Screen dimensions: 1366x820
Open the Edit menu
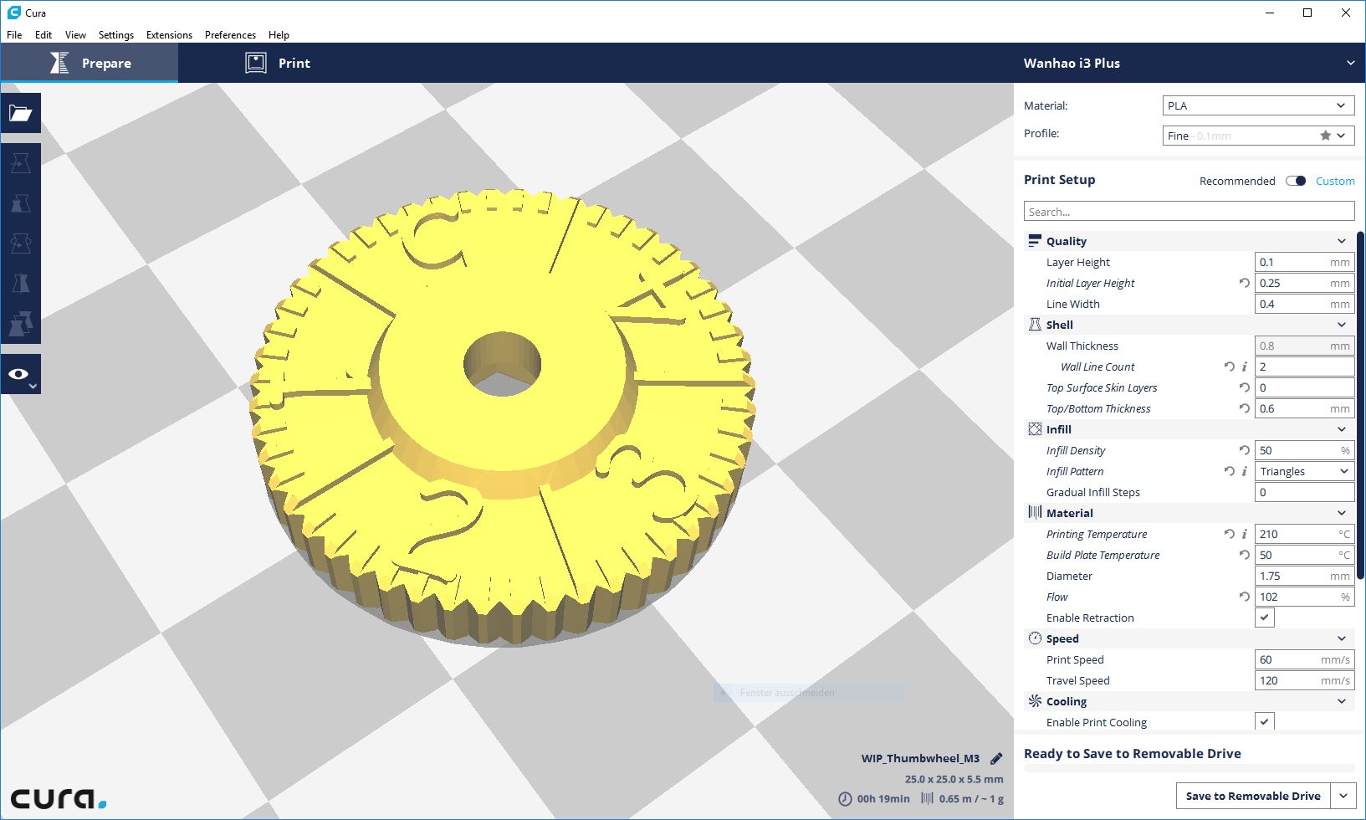[43, 35]
